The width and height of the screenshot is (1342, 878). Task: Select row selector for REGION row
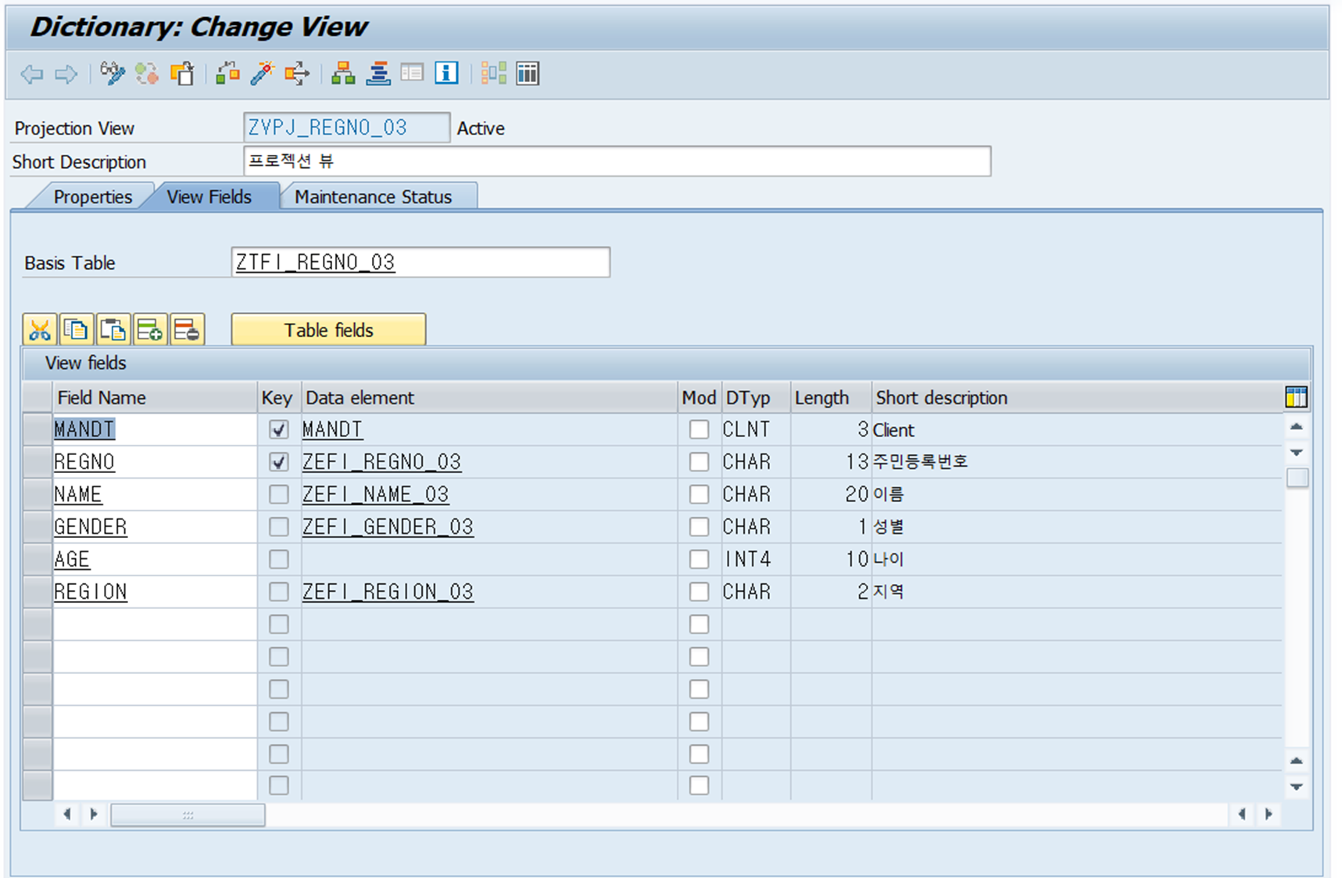pyautogui.click(x=37, y=592)
